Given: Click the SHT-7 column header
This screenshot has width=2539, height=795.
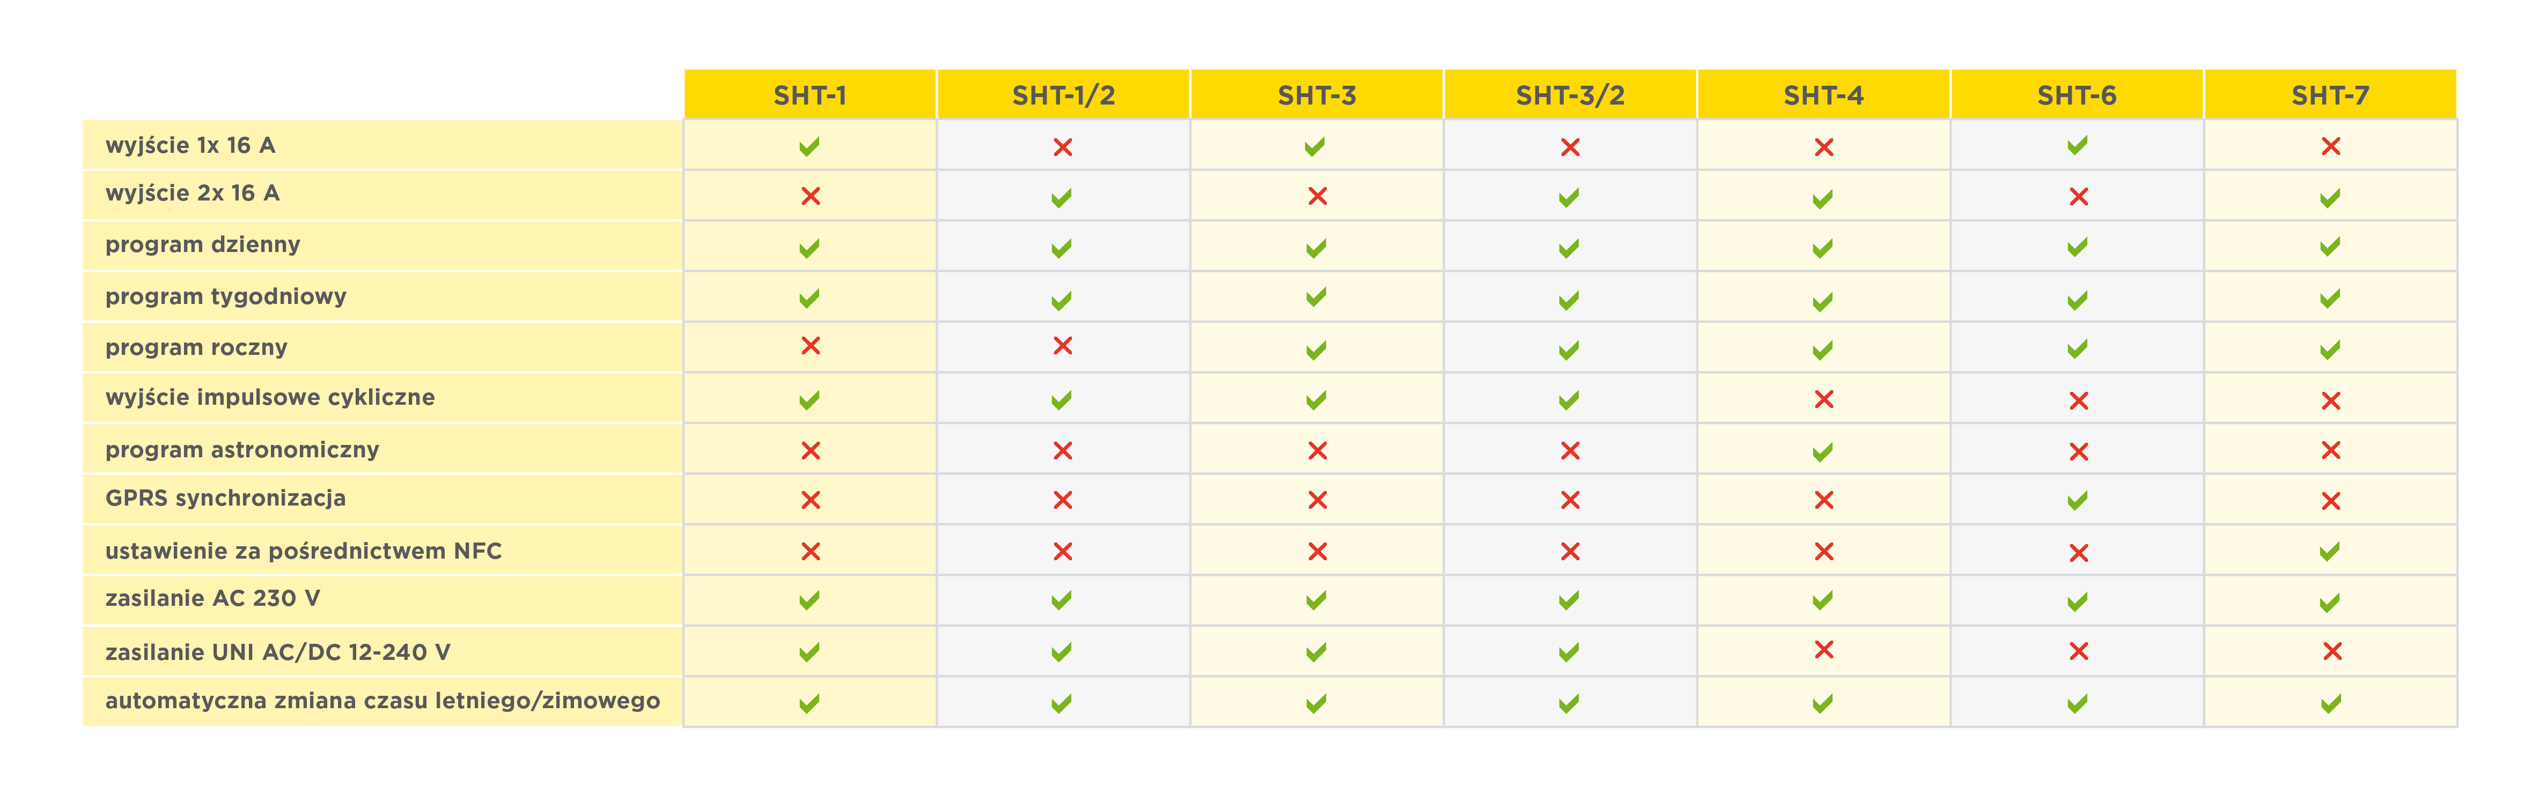Looking at the screenshot, I should click(2330, 94).
